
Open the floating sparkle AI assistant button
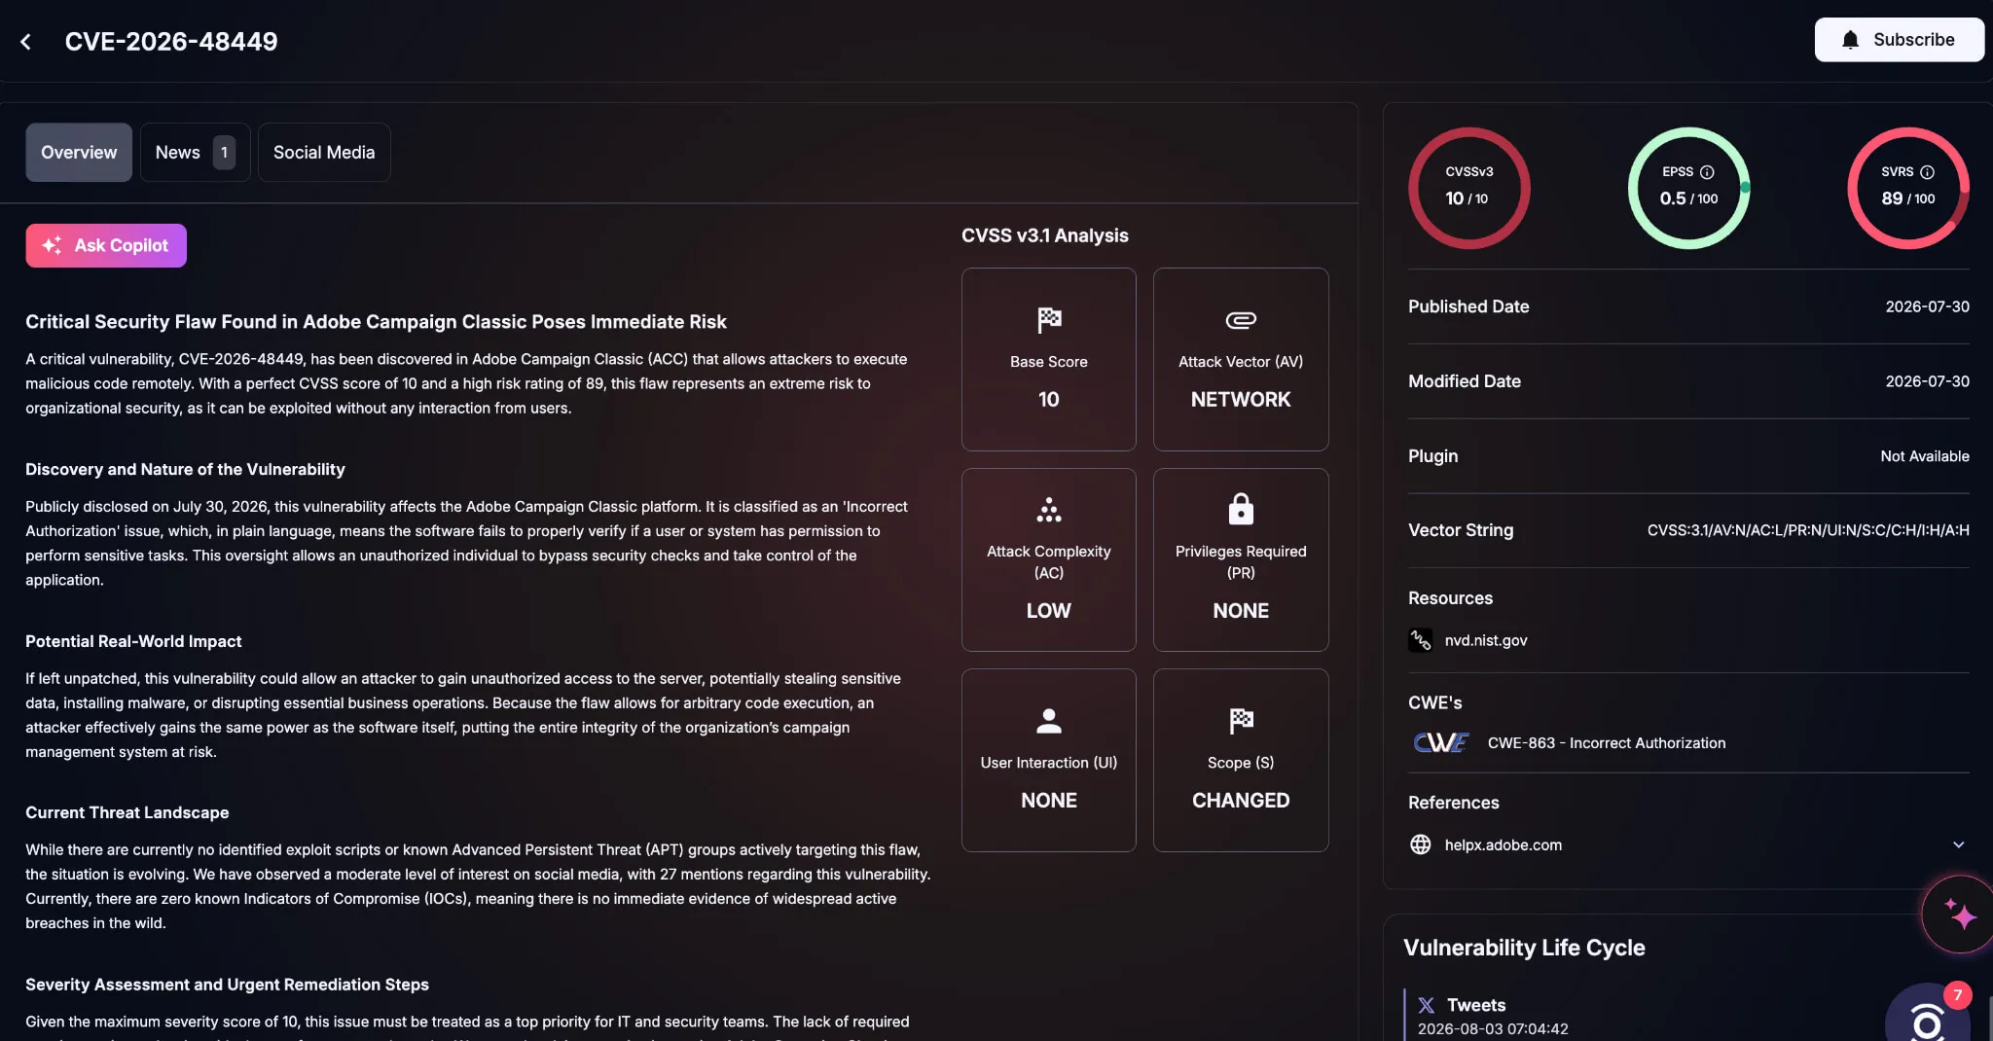[x=1960, y=915]
